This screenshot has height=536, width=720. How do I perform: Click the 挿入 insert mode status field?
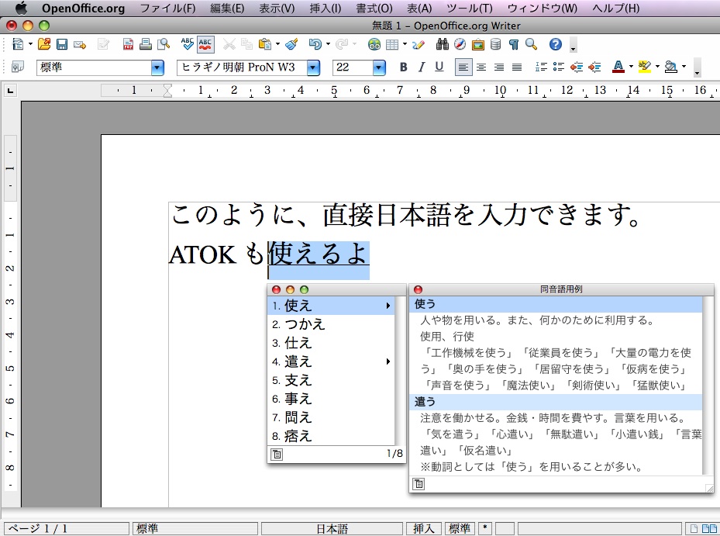[x=423, y=529]
